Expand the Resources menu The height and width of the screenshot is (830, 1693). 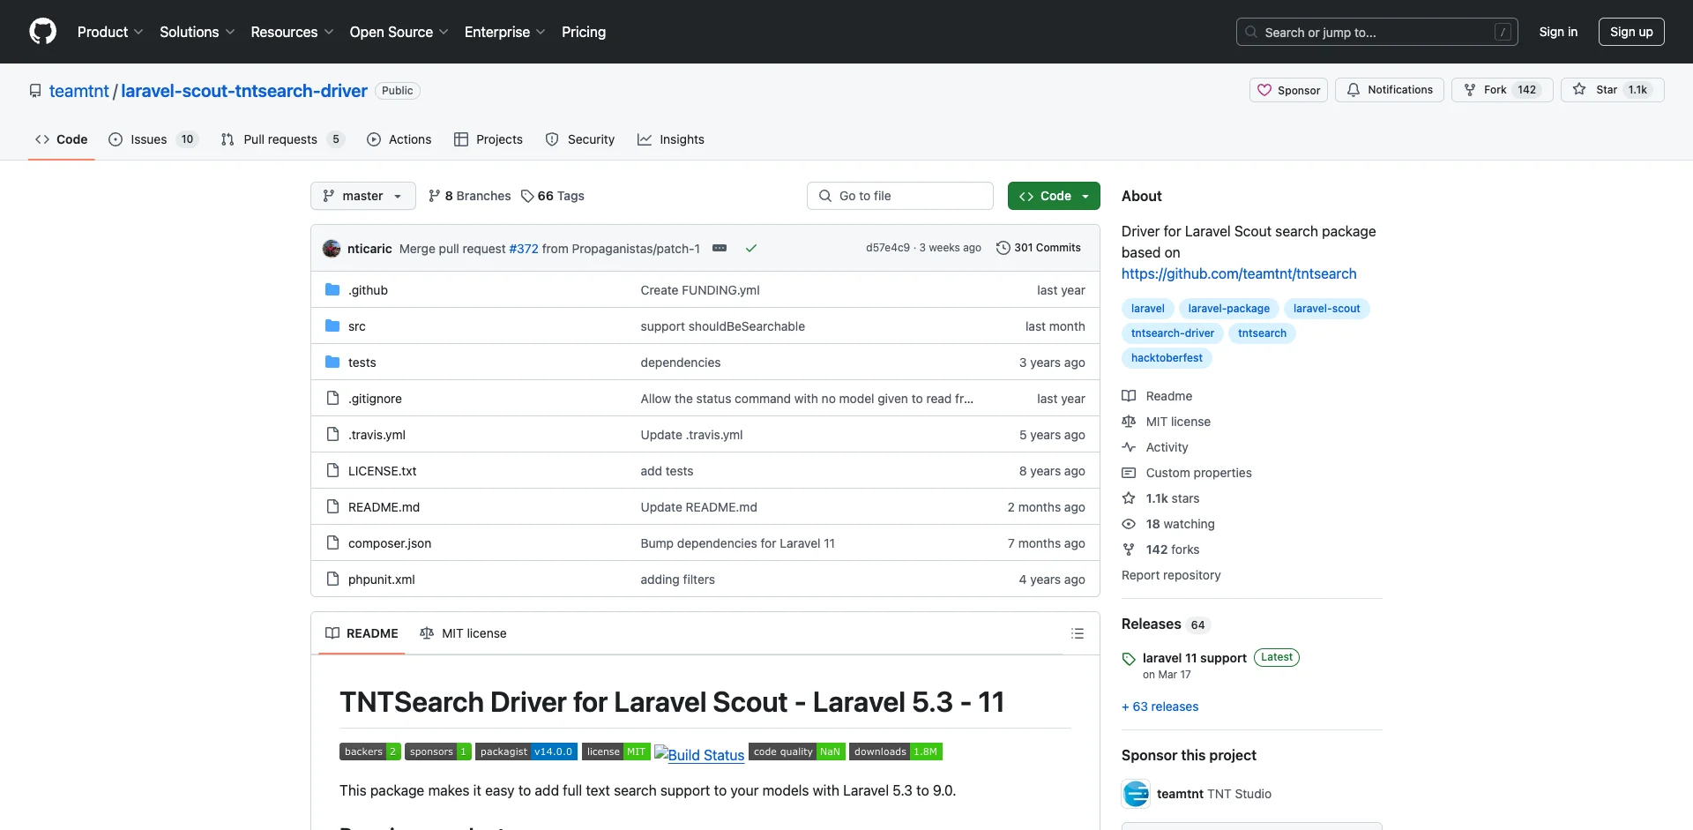pos(292,32)
